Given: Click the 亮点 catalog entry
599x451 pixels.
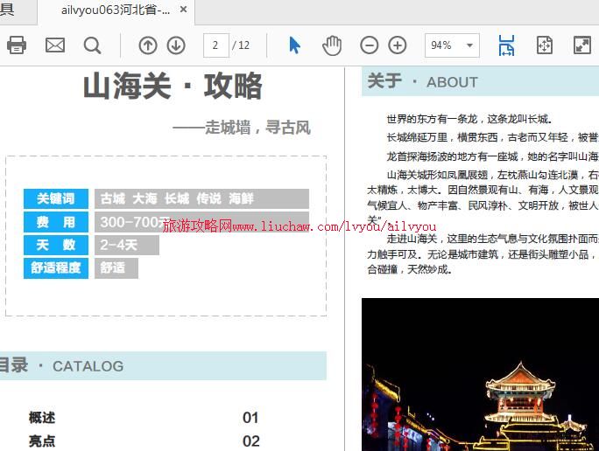Looking at the screenshot, I should [x=42, y=441].
